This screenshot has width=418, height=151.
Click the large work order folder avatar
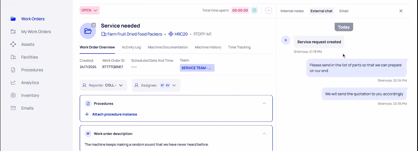tap(88, 31)
